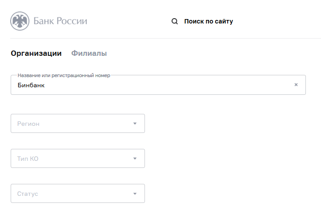Click the arrow in the Регион field

coord(135,124)
